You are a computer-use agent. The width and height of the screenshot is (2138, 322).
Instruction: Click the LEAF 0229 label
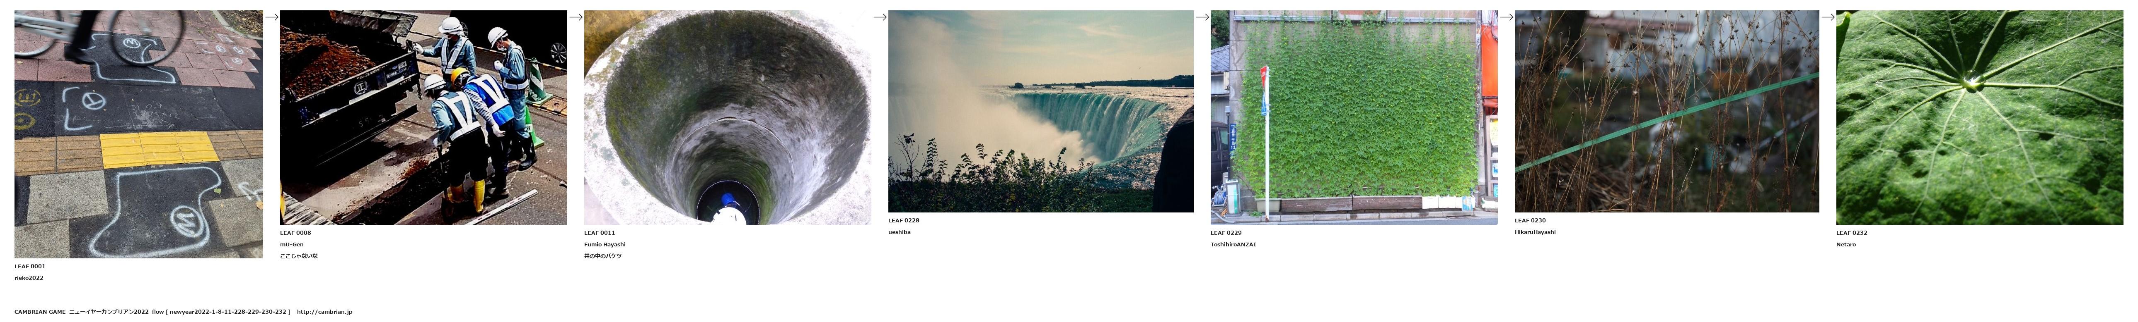1226,233
